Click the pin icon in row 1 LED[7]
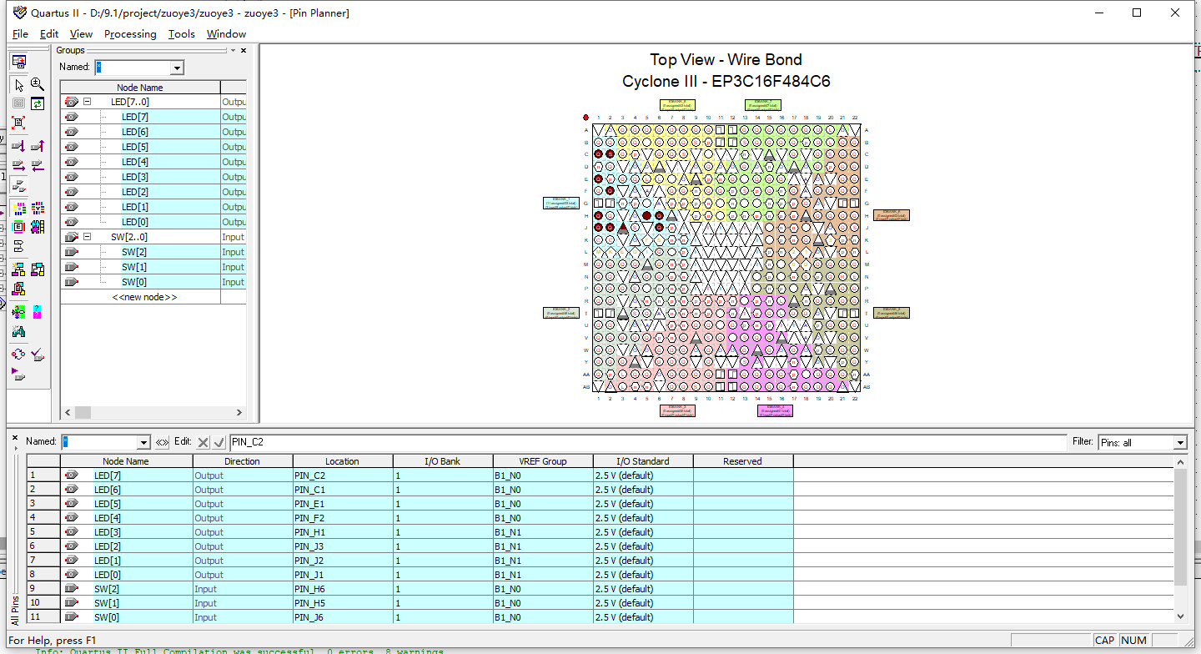The width and height of the screenshot is (1201, 654). pos(71,475)
